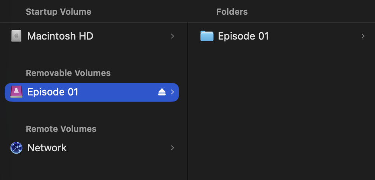This screenshot has height=180, width=375.
Task: Click the Startup Volume section header
Action: point(58,12)
